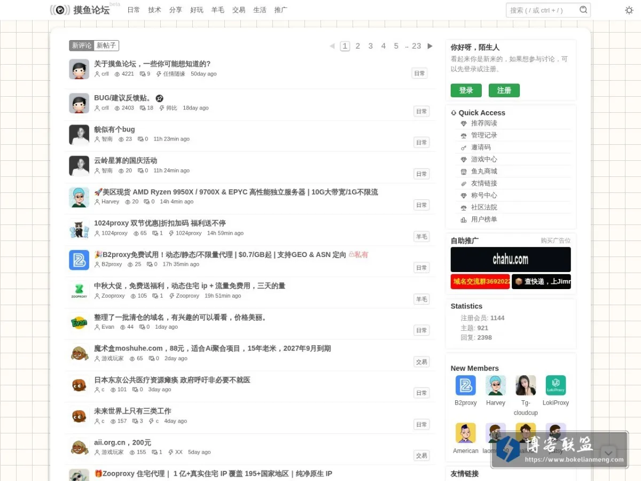
Task: Open the 日常 navigation menu
Action: (x=134, y=10)
